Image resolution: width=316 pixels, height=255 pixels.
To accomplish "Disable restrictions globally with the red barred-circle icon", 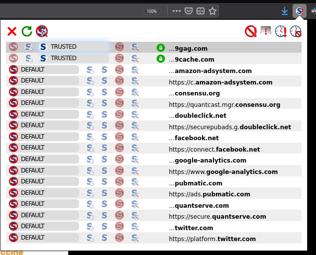I will 251,31.
